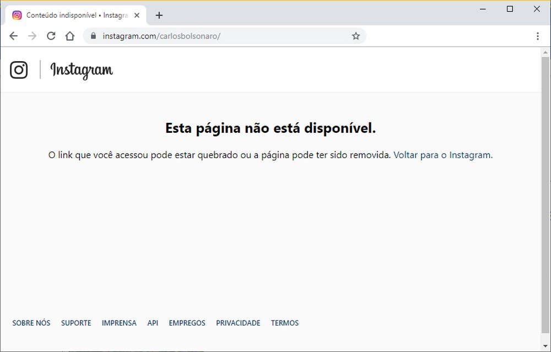This screenshot has height=352, width=551.
Task: Click the scrollbar down arrow
Action: pyautogui.click(x=545, y=346)
